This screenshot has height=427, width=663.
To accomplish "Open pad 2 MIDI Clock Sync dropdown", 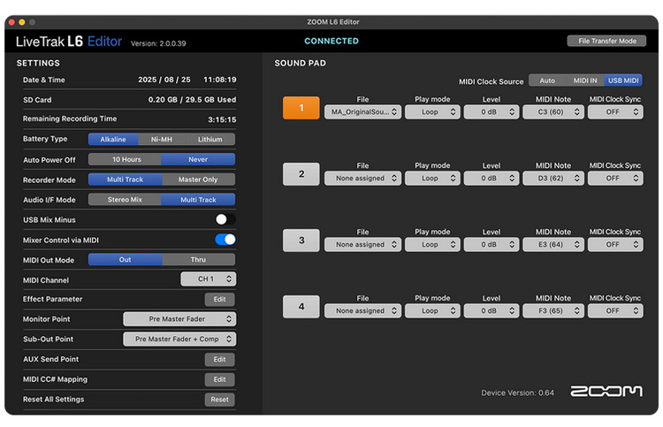I will 615,179.
